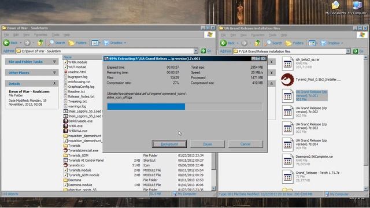Screen dimensions: 370x208
Task: Select Grand_Release - Patch 1.71.7z icon
Action: coord(287,177)
